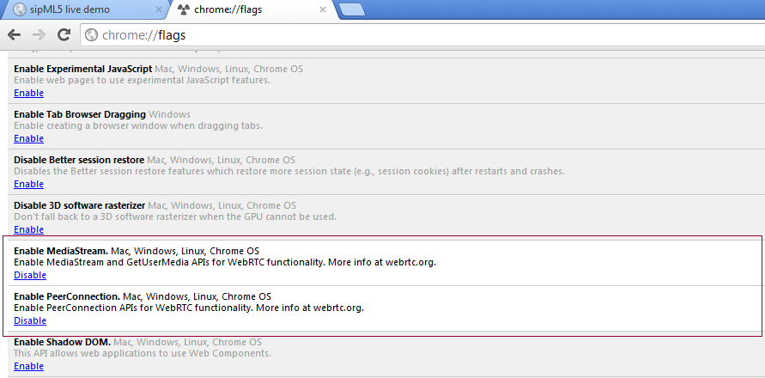Click the Enable PeerConnection heading text

tap(67, 296)
